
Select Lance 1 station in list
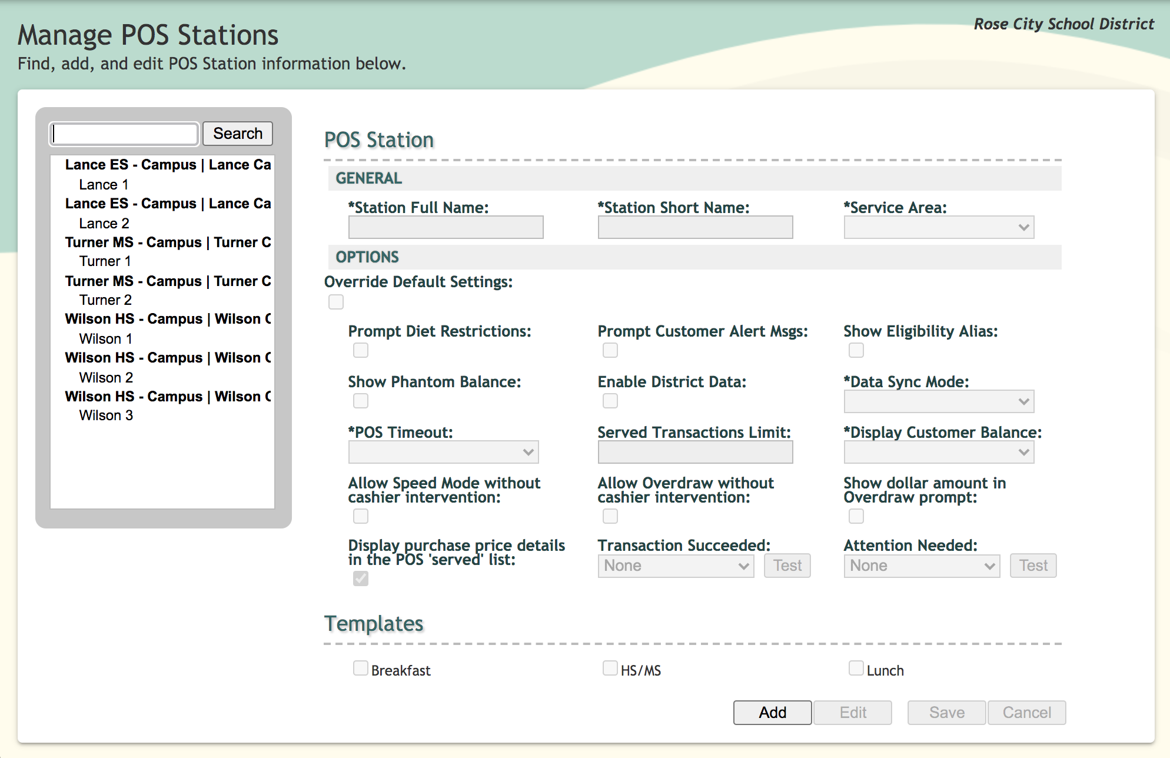[x=104, y=185]
